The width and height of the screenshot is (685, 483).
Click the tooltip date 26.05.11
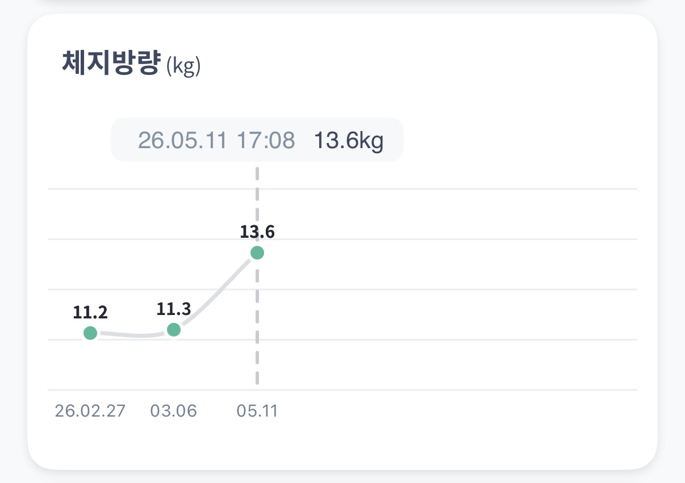(183, 140)
